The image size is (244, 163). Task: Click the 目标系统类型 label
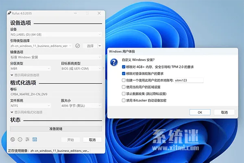point(71,63)
